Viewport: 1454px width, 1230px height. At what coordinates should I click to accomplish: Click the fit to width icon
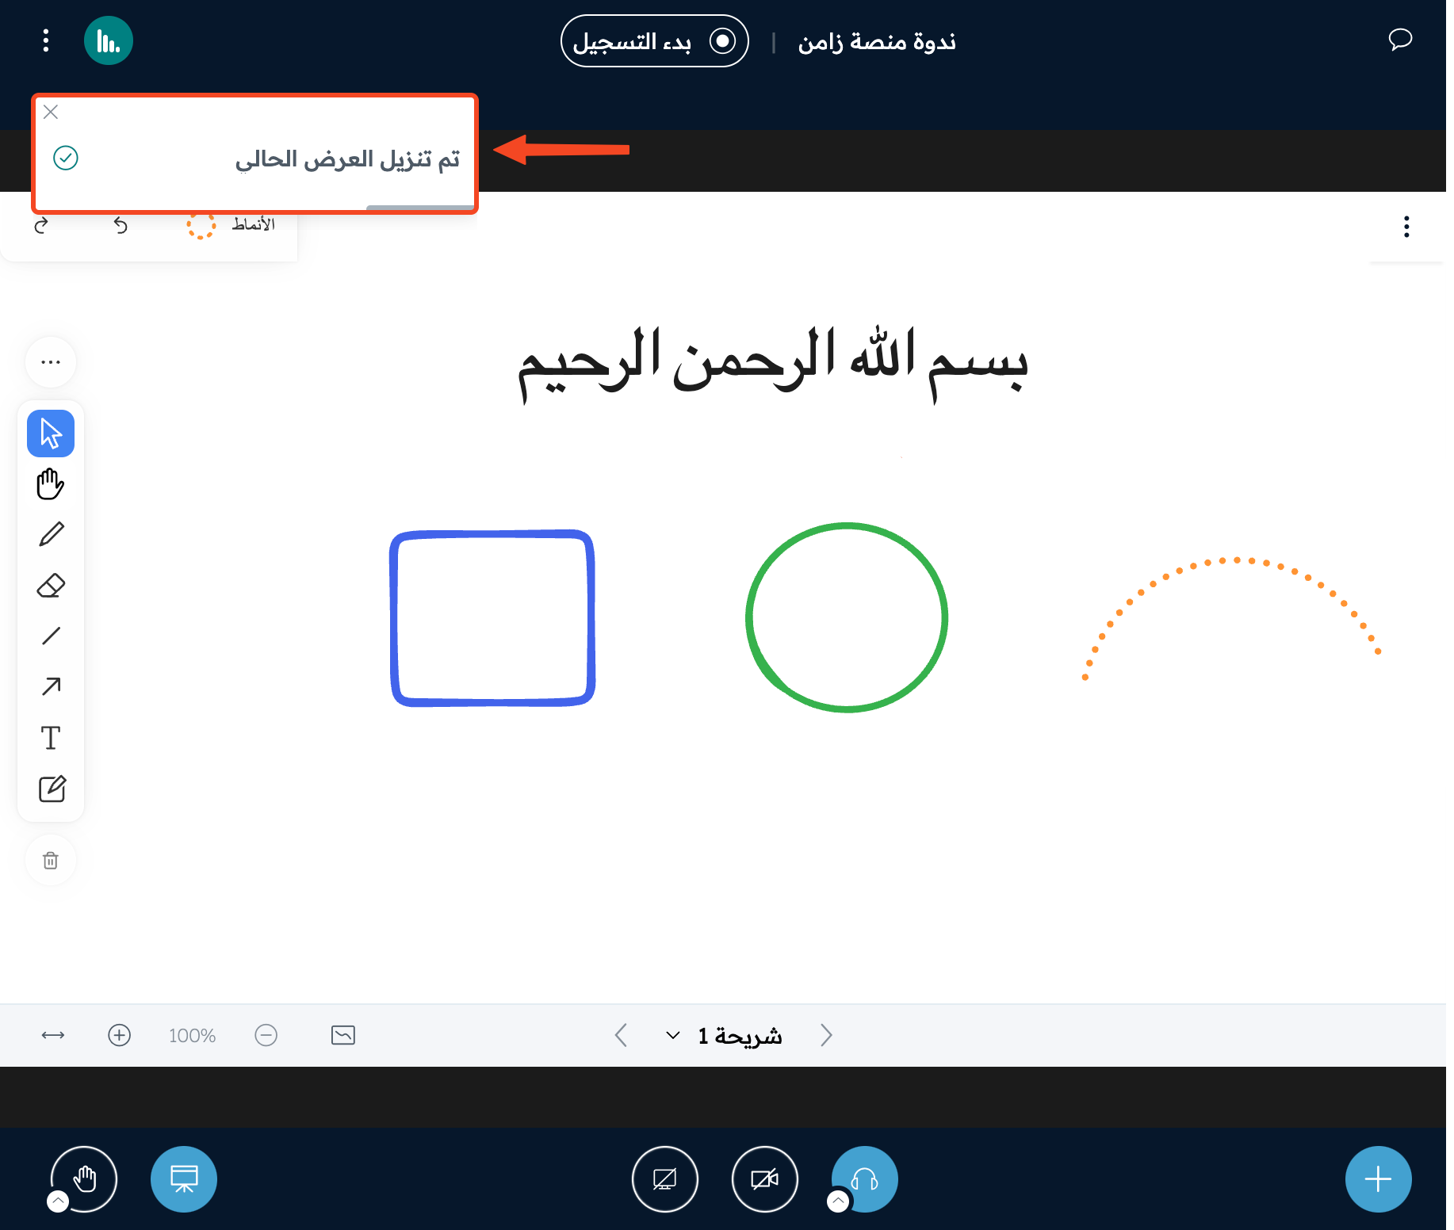point(53,1035)
